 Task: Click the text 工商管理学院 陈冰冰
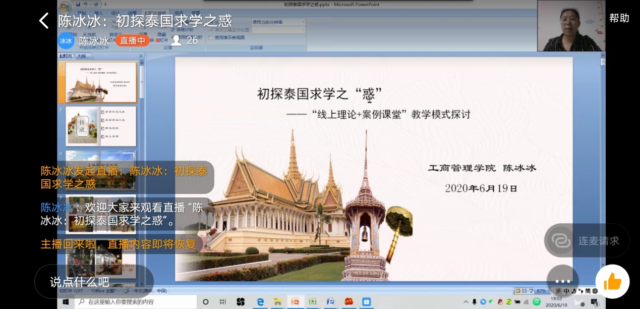pos(482,168)
